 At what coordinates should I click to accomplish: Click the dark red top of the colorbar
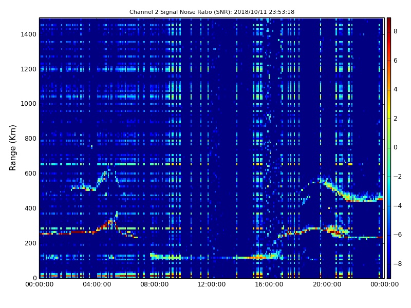(x=388, y=20)
